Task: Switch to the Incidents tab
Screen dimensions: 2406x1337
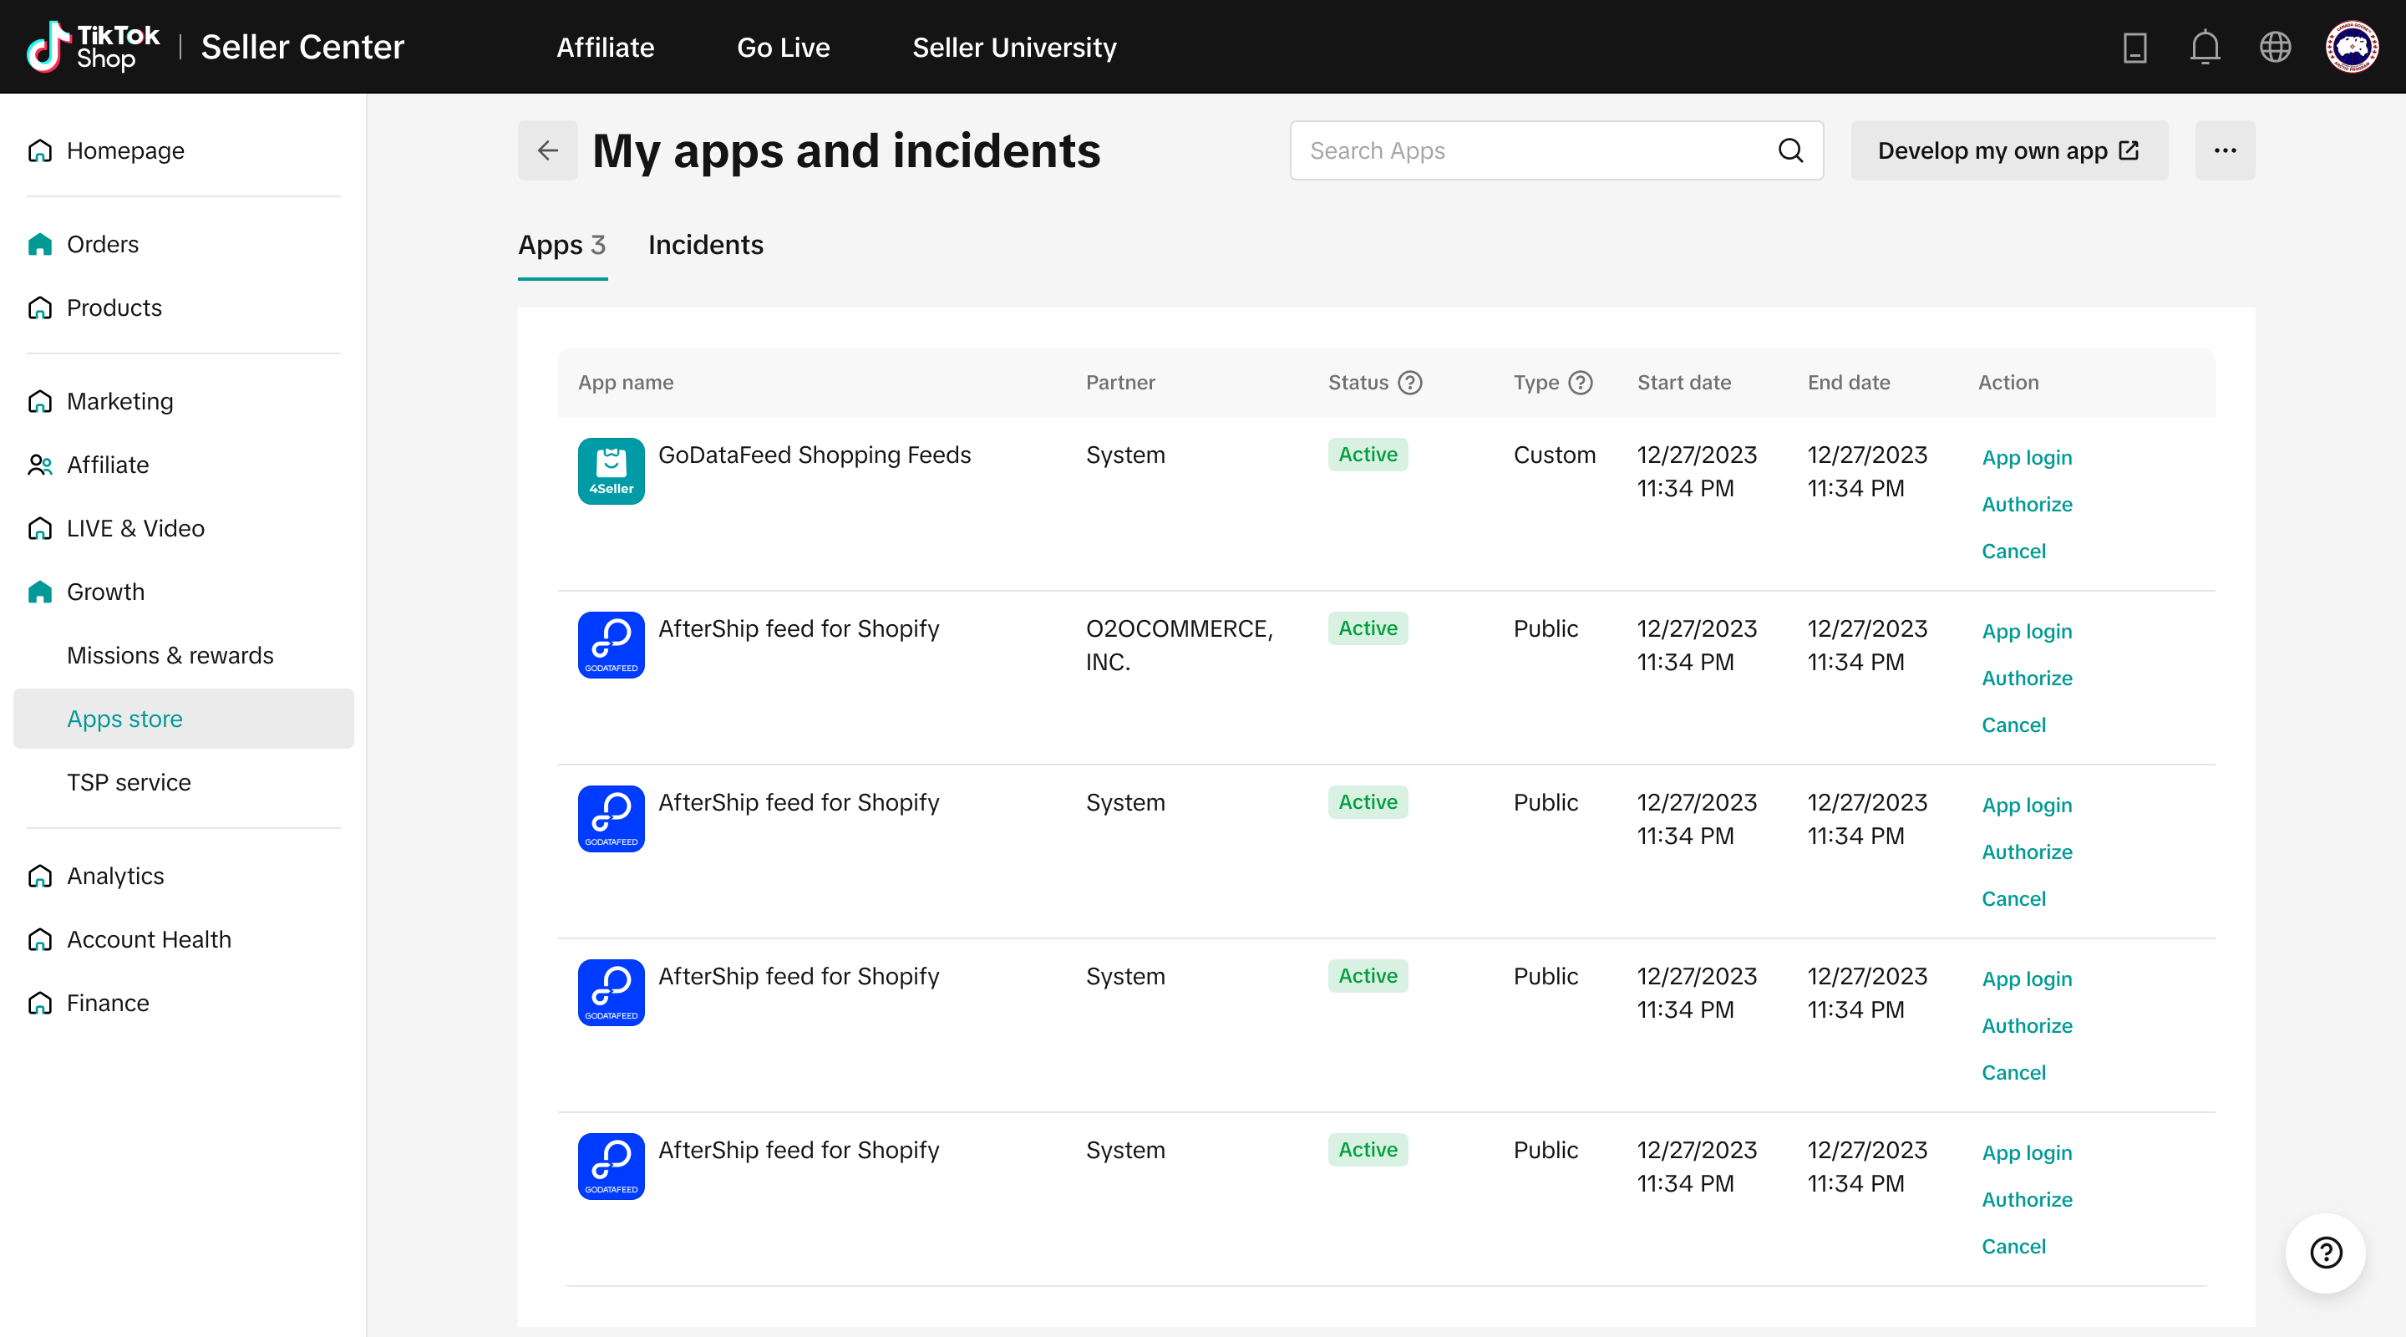Action: (x=705, y=245)
